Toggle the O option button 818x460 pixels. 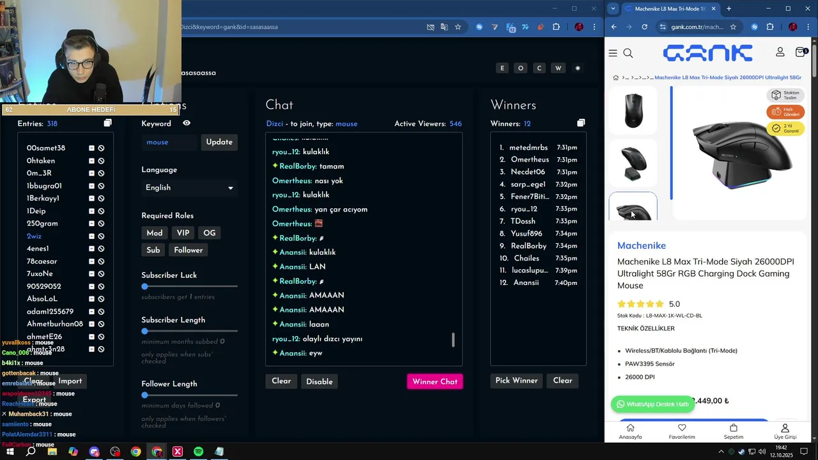[521, 68]
